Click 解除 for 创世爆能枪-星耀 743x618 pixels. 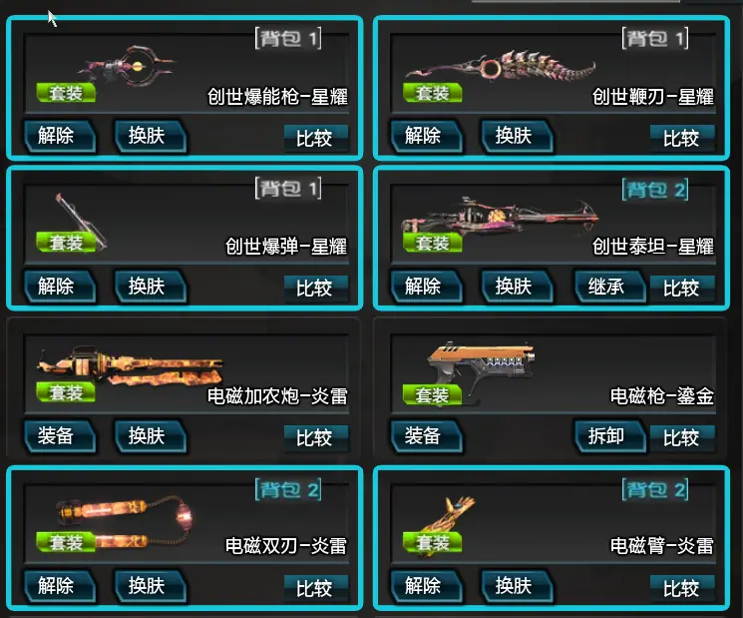coord(60,136)
